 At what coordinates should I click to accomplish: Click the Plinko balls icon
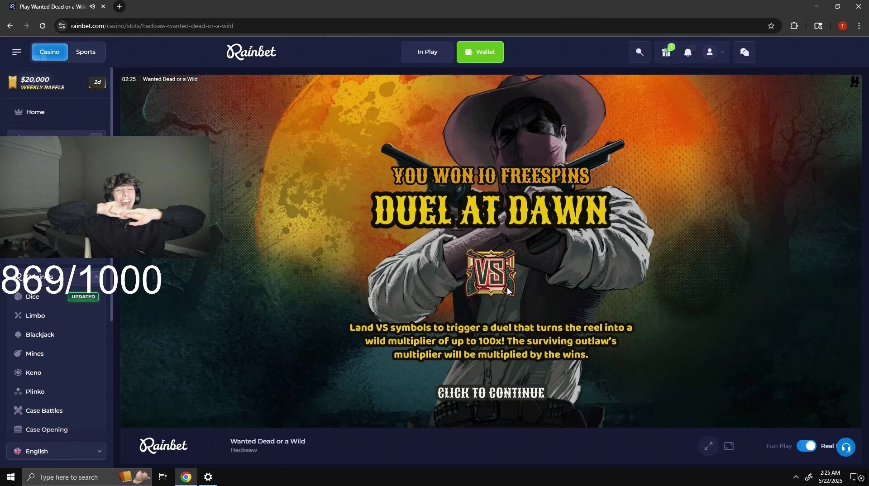(18, 391)
